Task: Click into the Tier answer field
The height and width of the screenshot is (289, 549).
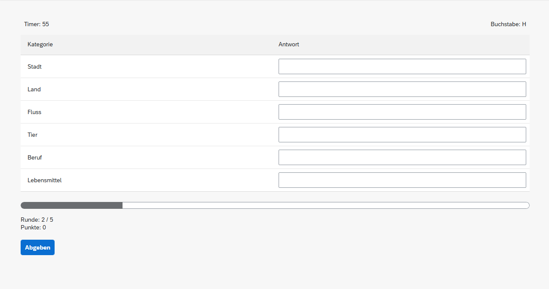Action: point(402,135)
